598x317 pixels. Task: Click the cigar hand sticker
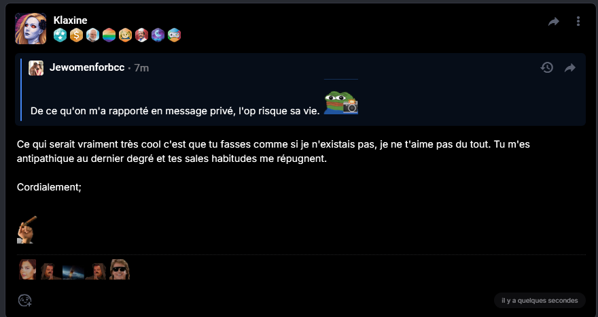click(27, 229)
